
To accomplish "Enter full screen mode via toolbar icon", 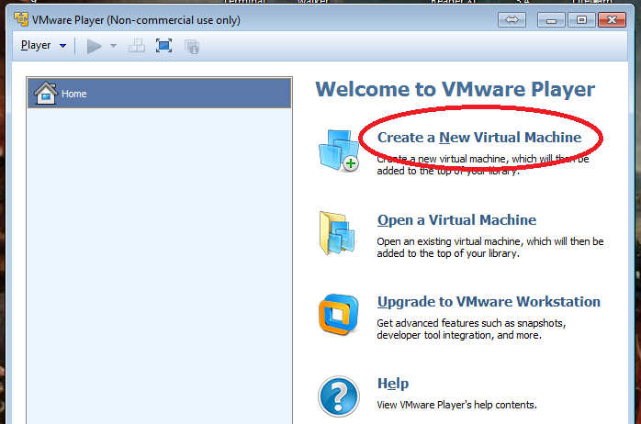I will [164, 46].
